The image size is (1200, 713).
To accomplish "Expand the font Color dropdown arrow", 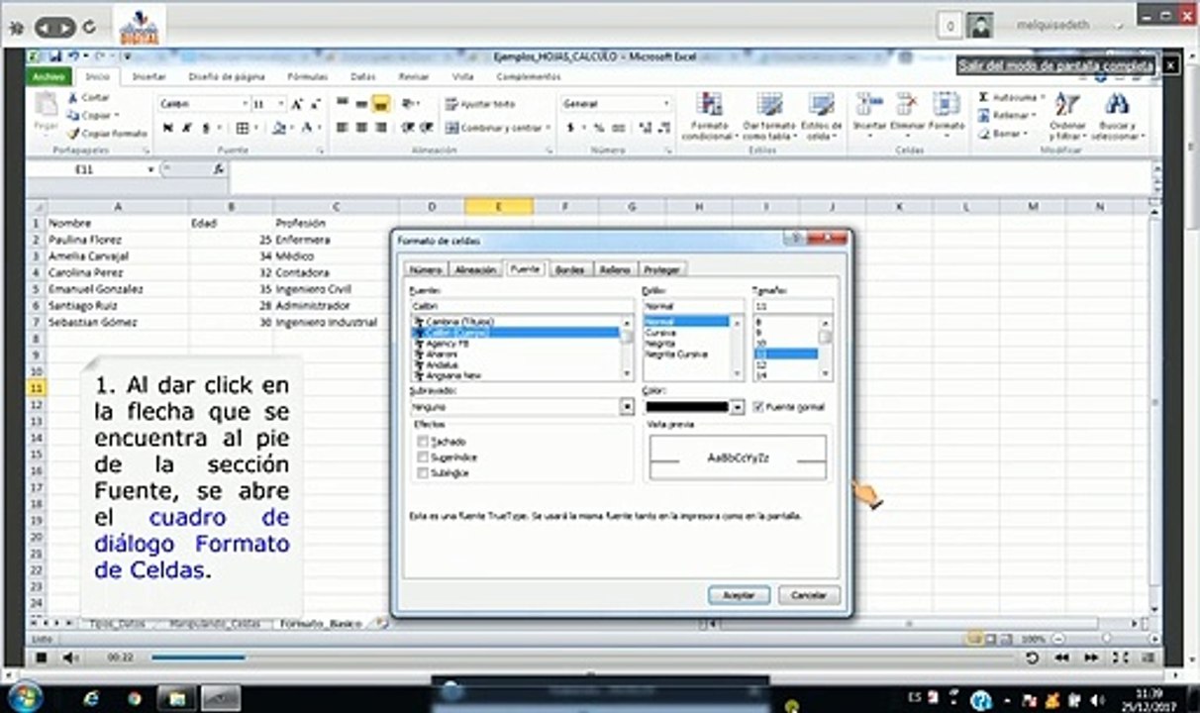I will point(737,407).
